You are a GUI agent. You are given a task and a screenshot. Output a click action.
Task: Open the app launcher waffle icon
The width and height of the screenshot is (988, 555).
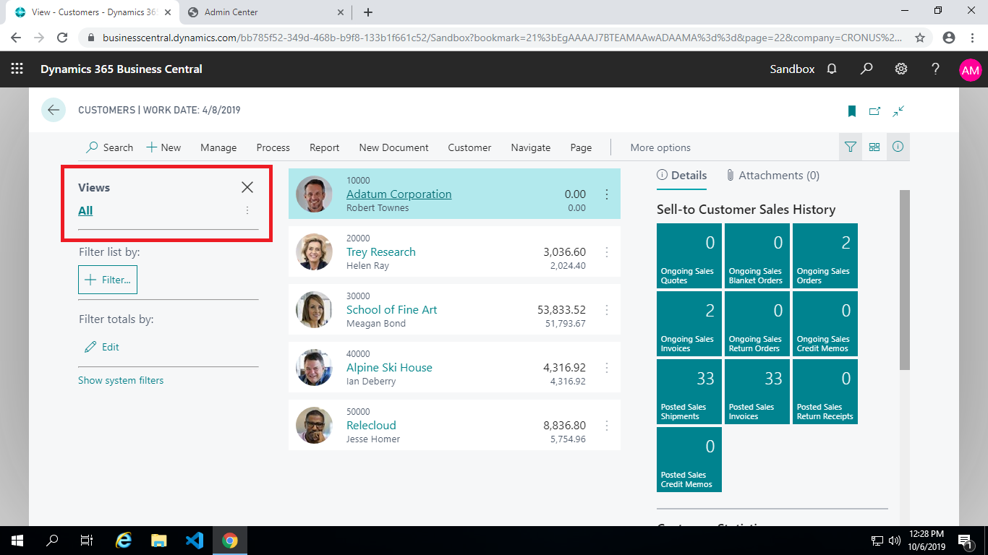17,69
